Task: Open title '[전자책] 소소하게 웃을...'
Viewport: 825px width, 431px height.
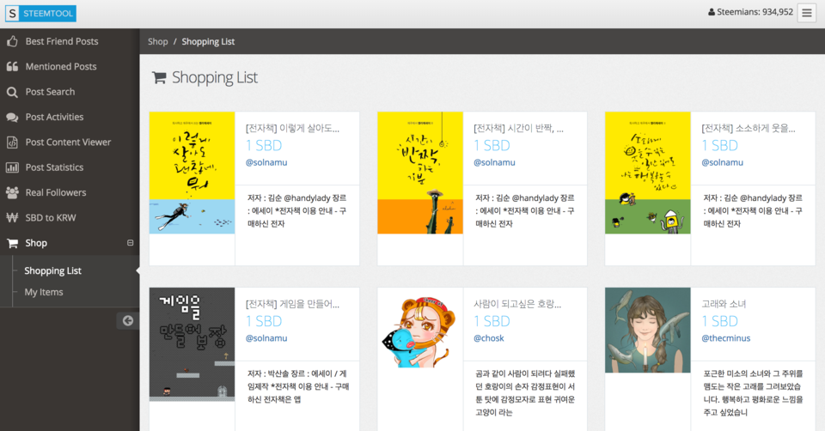Action: click(x=749, y=128)
